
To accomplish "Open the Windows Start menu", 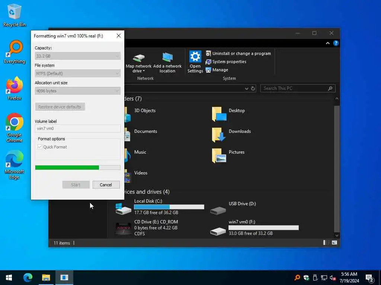I will pyautogui.click(x=9, y=278).
